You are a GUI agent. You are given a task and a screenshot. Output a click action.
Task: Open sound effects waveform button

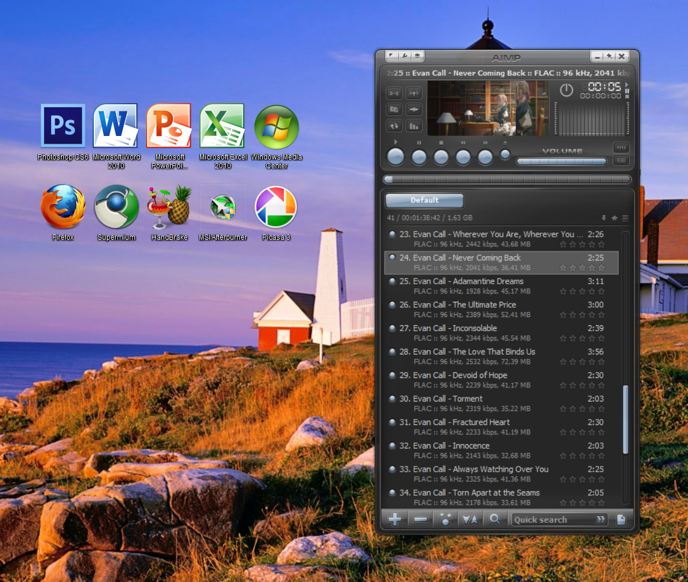click(414, 109)
